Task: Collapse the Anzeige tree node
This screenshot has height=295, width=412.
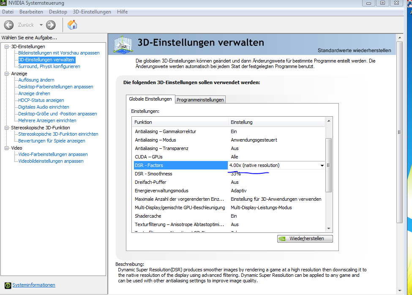Action: pyautogui.click(x=7, y=74)
